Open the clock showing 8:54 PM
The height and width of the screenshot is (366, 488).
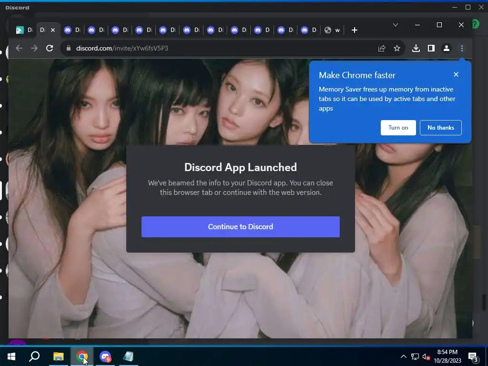[447, 356]
